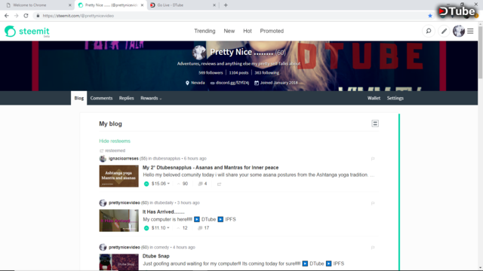Go to the New feed

(229, 31)
